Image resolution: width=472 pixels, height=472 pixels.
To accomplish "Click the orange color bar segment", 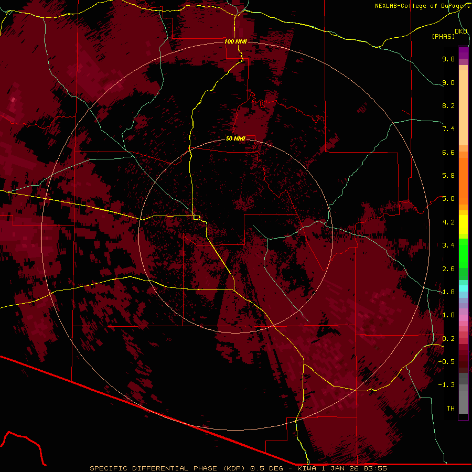I will click(463, 181).
